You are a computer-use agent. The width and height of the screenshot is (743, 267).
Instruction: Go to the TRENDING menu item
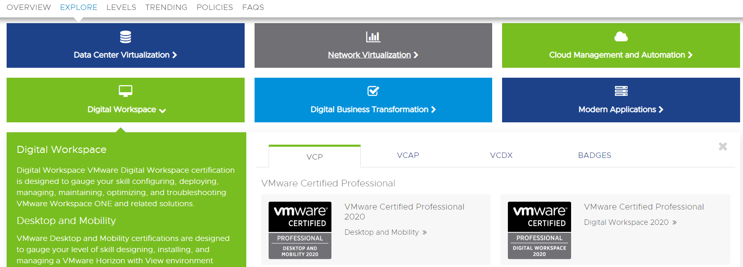click(166, 7)
